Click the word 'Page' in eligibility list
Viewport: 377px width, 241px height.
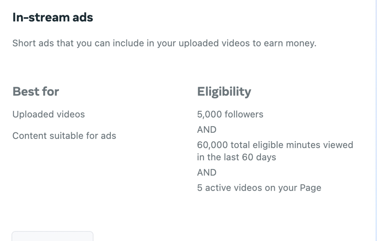(x=310, y=188)
